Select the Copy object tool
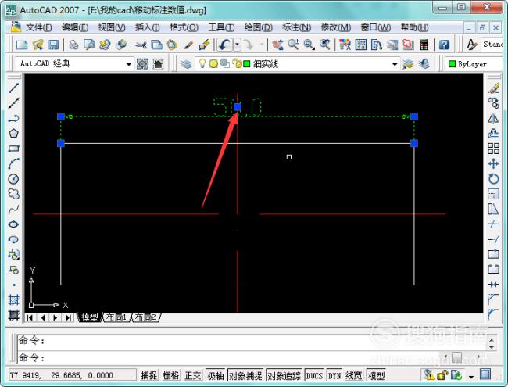The image size is (508, 387). pos(494,103)
